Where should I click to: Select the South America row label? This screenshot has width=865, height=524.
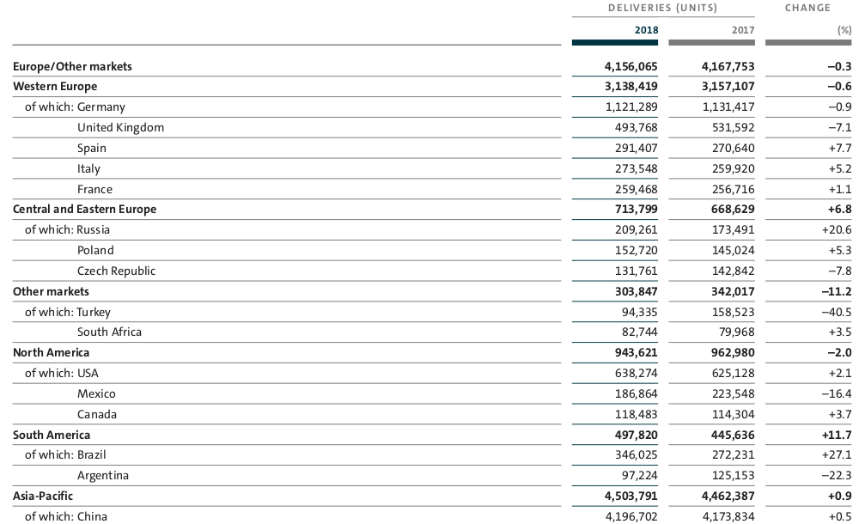52,435
